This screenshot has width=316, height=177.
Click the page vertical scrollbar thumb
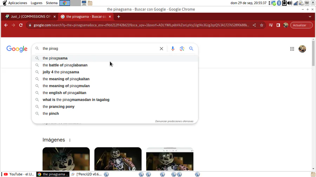[313, 54]
